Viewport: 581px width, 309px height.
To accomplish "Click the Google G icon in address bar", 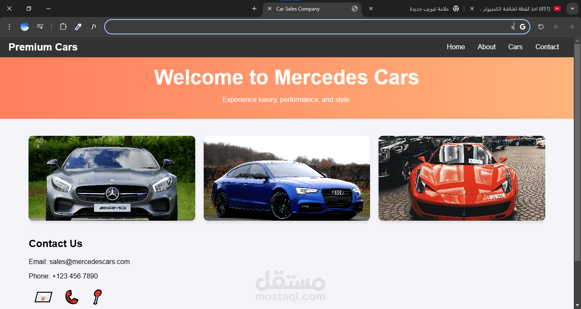I will pos(522,27).
